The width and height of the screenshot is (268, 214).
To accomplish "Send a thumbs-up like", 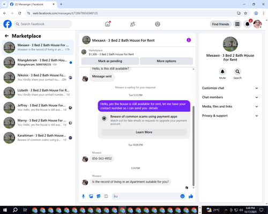I will coord(191,196).
